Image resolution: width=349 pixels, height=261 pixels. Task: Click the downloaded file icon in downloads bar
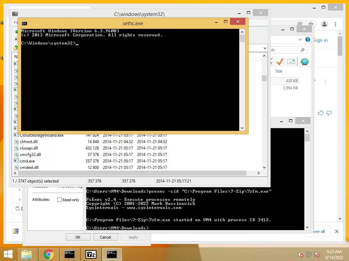(x=16, y=231)
